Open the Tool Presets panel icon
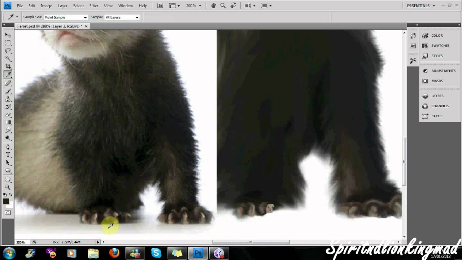 click(413, 61)
